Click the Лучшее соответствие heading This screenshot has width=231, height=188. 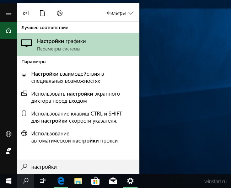(x=45, y=28)
